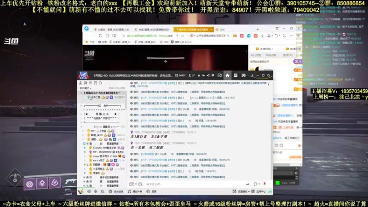368x207 pixels.
Task: Bookmark page with star icon in address bar
Action: (x=124, y=36)
